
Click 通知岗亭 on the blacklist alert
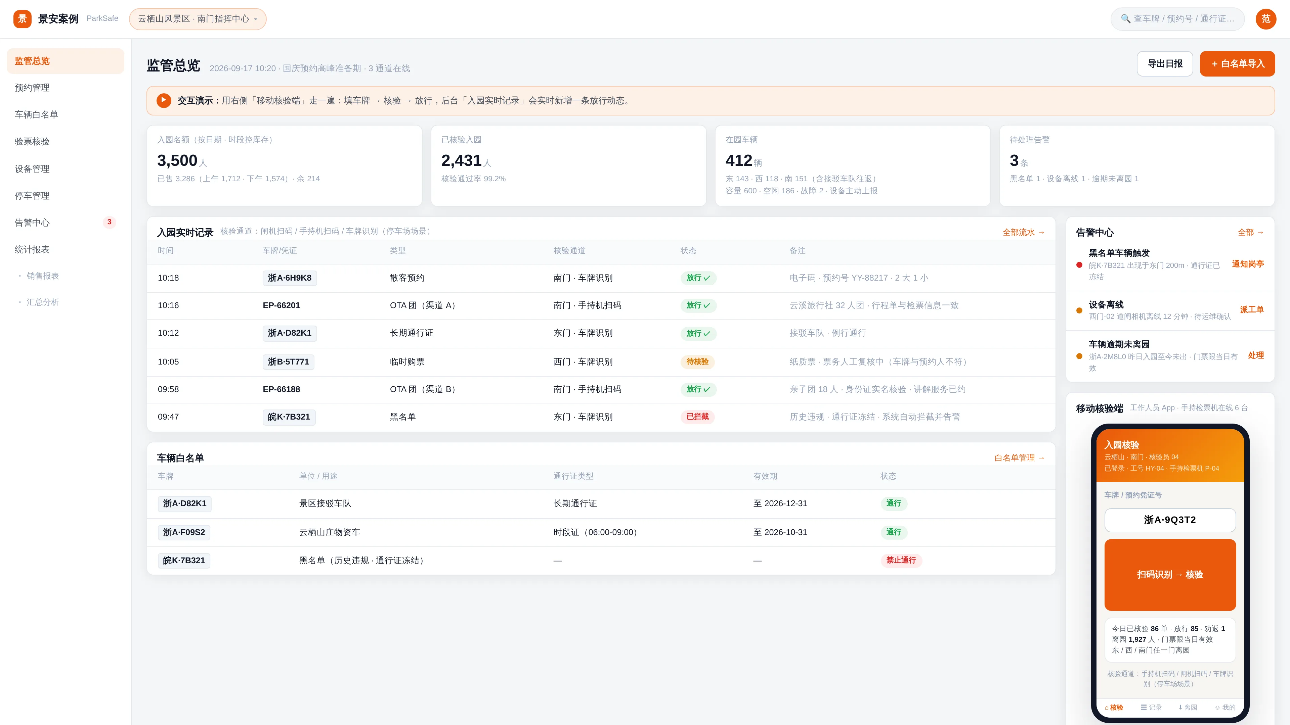(x=1248, y=264)
